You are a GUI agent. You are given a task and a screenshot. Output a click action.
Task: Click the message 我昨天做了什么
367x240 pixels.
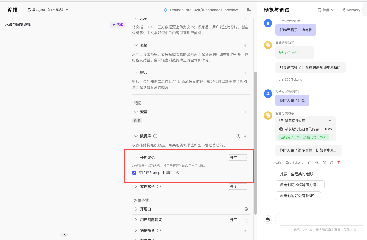click(292, 100)
